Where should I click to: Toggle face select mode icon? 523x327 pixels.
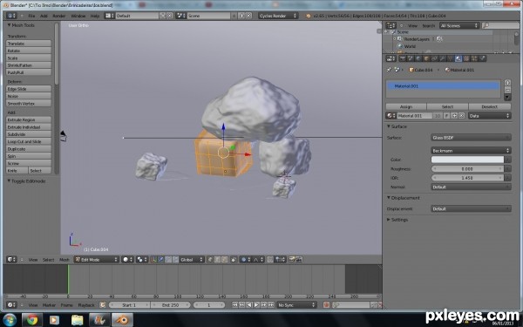coord(225,260)
